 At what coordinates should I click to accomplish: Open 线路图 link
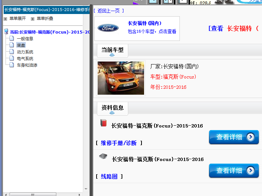pyautogui.click(x=109, y=176)
